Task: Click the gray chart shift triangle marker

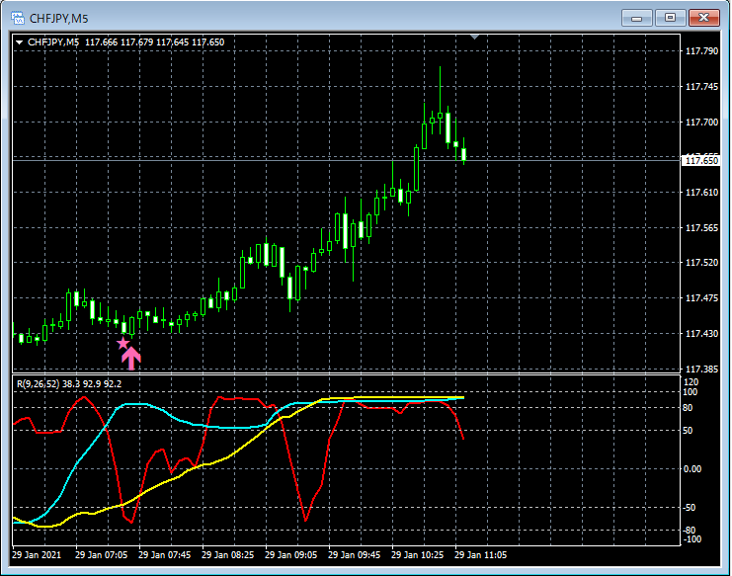Action: [474, 37]
